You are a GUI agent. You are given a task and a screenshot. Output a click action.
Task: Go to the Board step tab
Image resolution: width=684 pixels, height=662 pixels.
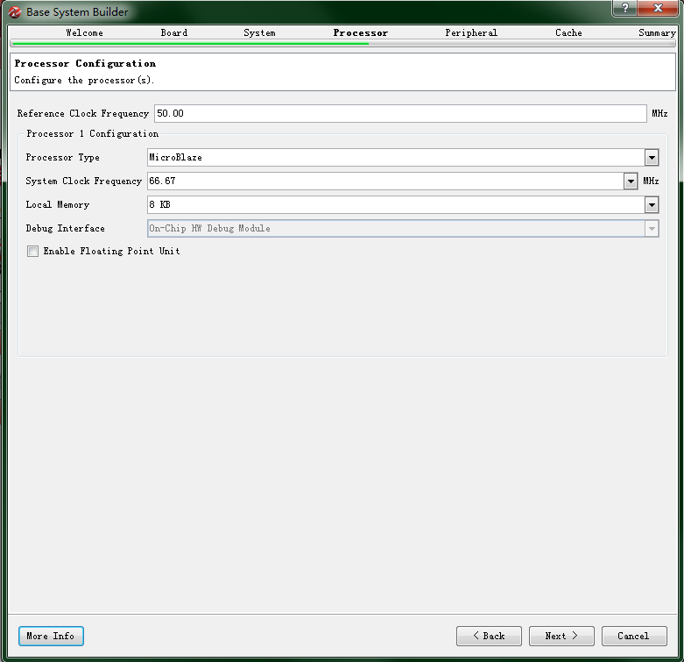coord(174,32)
